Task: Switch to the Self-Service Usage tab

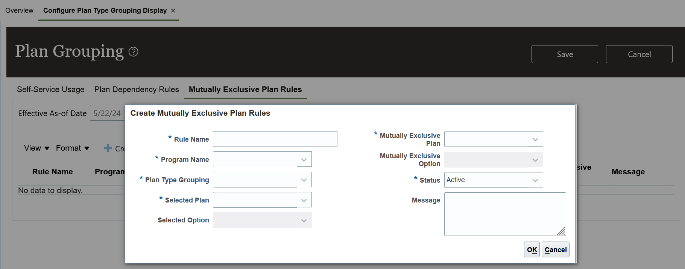Action: pyautogui.click(x=51, y=89)
